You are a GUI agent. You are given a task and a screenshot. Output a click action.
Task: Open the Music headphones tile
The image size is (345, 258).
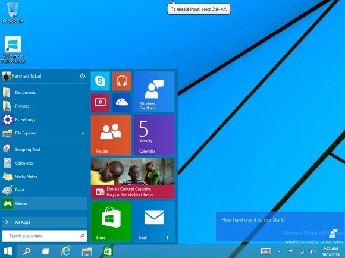122,81
